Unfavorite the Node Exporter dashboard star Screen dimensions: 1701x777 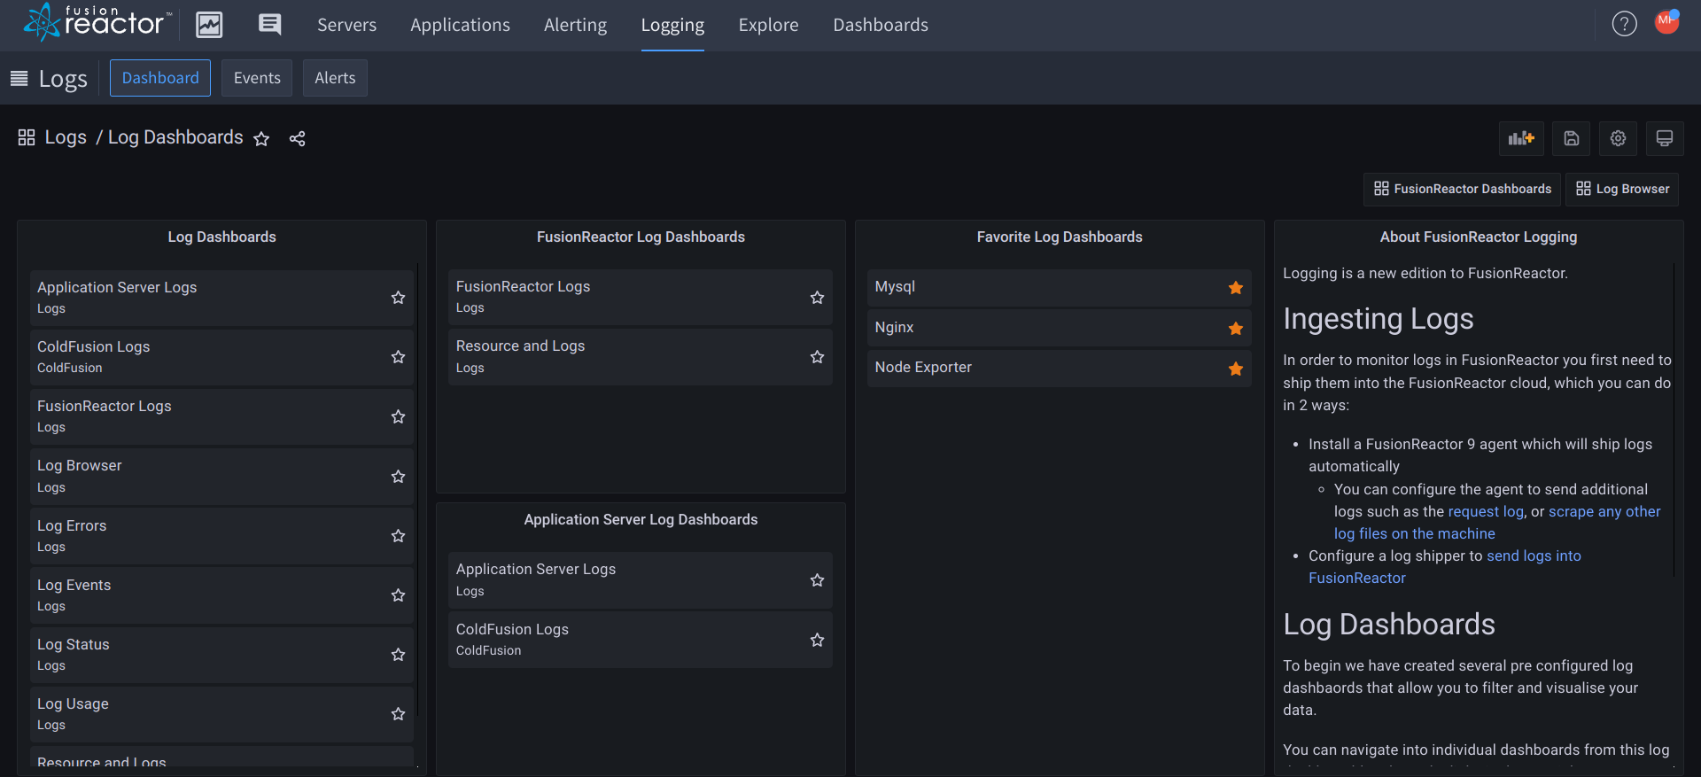click(1236, 369)
